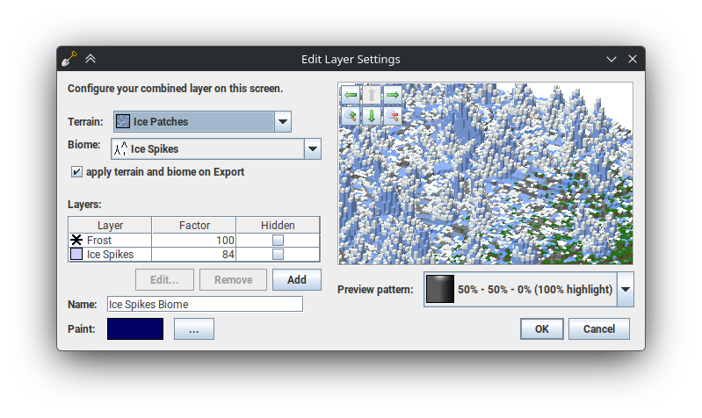Image resolution: width=702 pixels, height=418 pixels.
Task: Open the Preview pattern dropdown arrow
Action: tap(626, 289)
